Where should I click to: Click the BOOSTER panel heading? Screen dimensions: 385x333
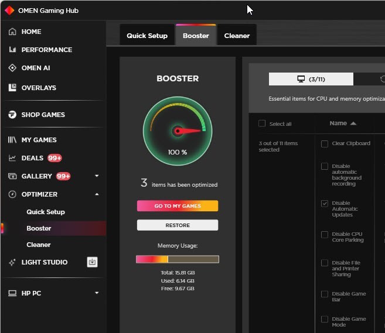(178, 78)
